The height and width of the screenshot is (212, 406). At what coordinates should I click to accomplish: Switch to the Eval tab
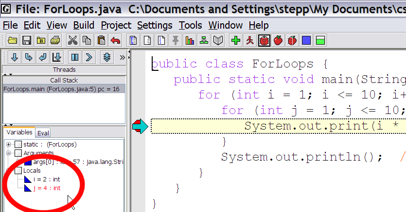pyautogui.click(x=43, y=133)
